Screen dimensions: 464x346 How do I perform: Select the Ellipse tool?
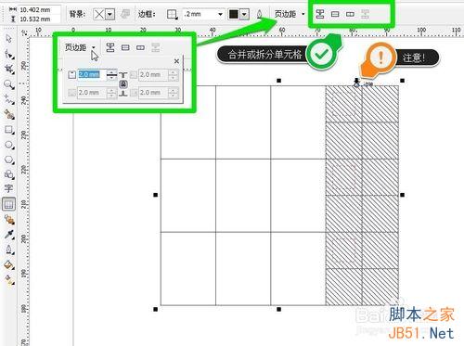(x=9, y=145)
